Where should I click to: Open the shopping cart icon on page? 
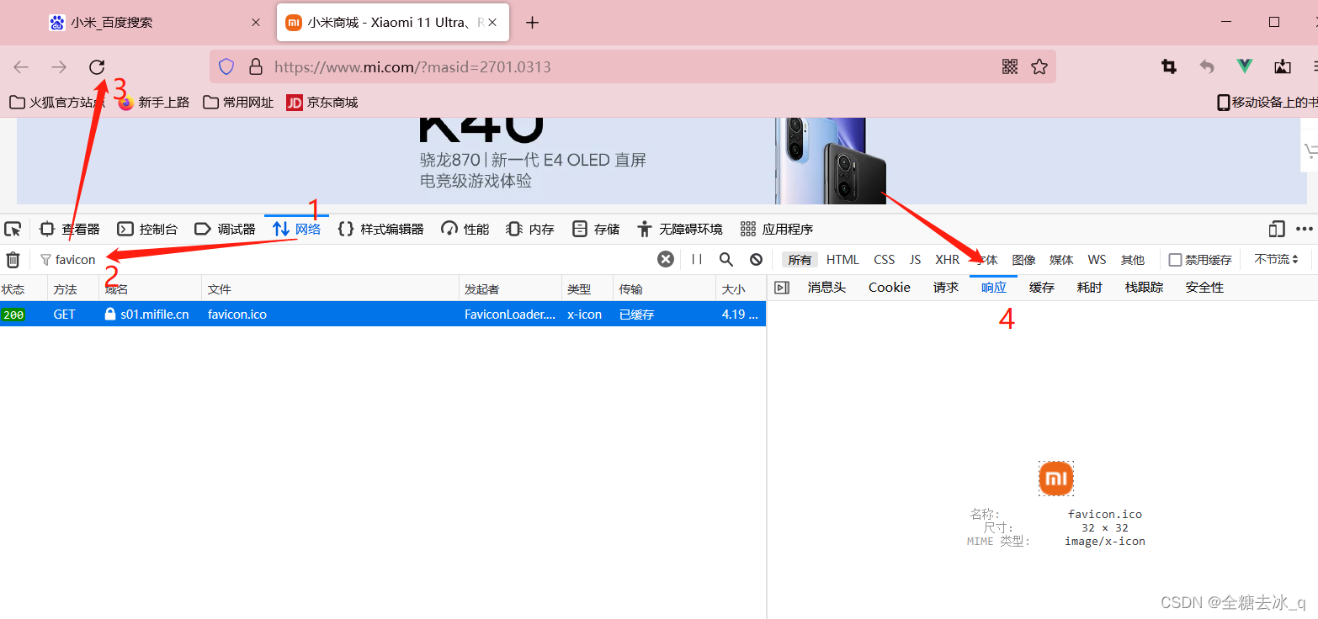pos(1310,152)
